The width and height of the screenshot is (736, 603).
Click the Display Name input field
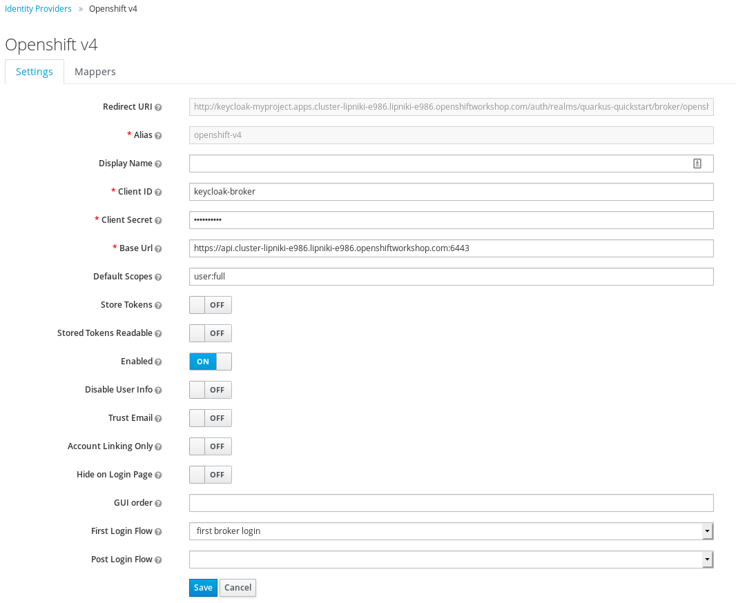tap(451, 164)
